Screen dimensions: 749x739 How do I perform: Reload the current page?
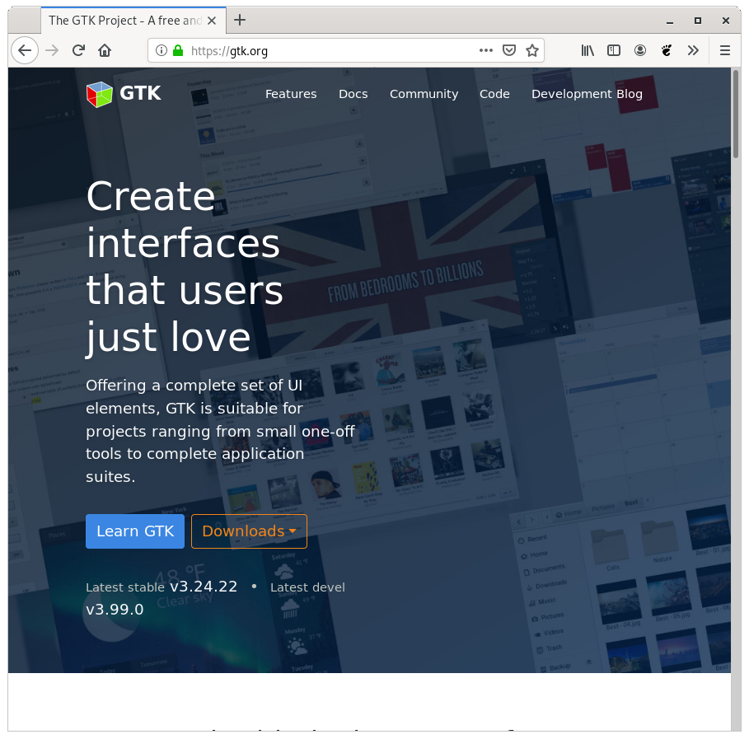[x=78, y=50]
